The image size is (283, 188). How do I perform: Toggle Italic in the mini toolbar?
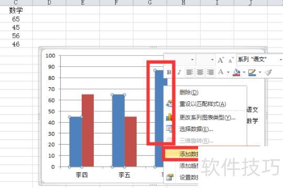(179, 72)
